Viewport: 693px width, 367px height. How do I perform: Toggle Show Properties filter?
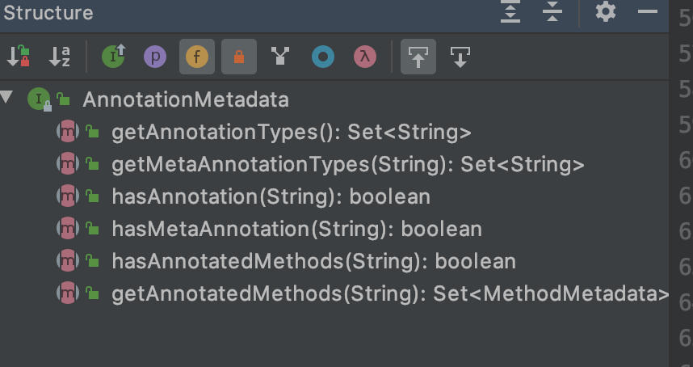tap(155, 57)
